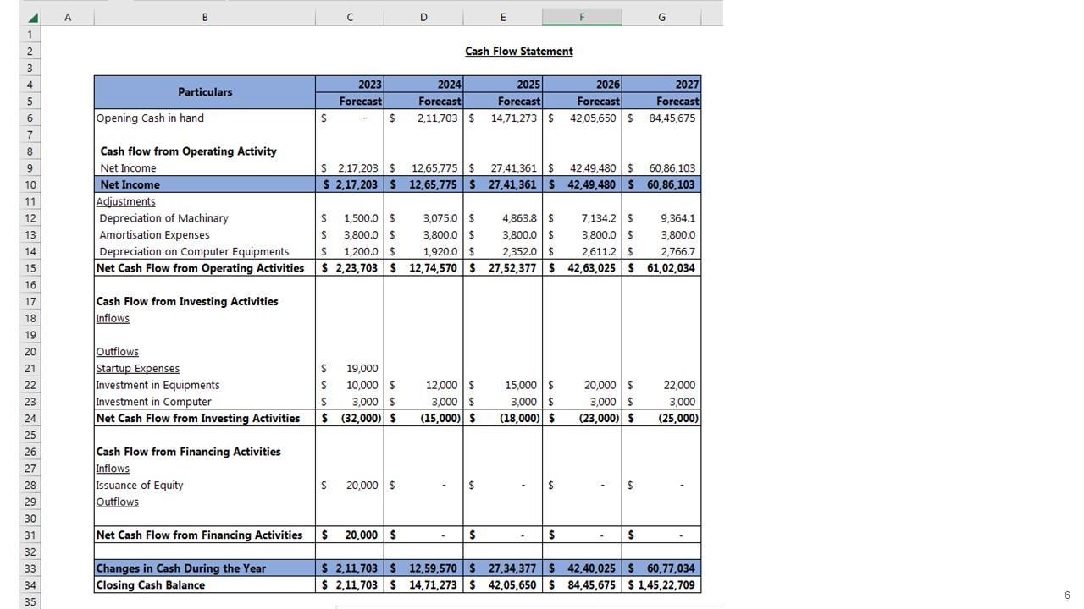Click Issuance of Equity 20,000 value
1084x609 pixels.
(x=350, y=486)
